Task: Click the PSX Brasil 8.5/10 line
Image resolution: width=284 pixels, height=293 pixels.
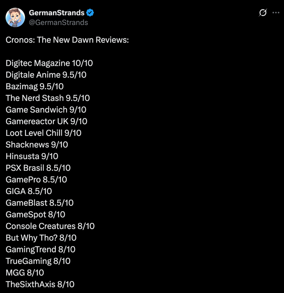Action: click(38, 168)
